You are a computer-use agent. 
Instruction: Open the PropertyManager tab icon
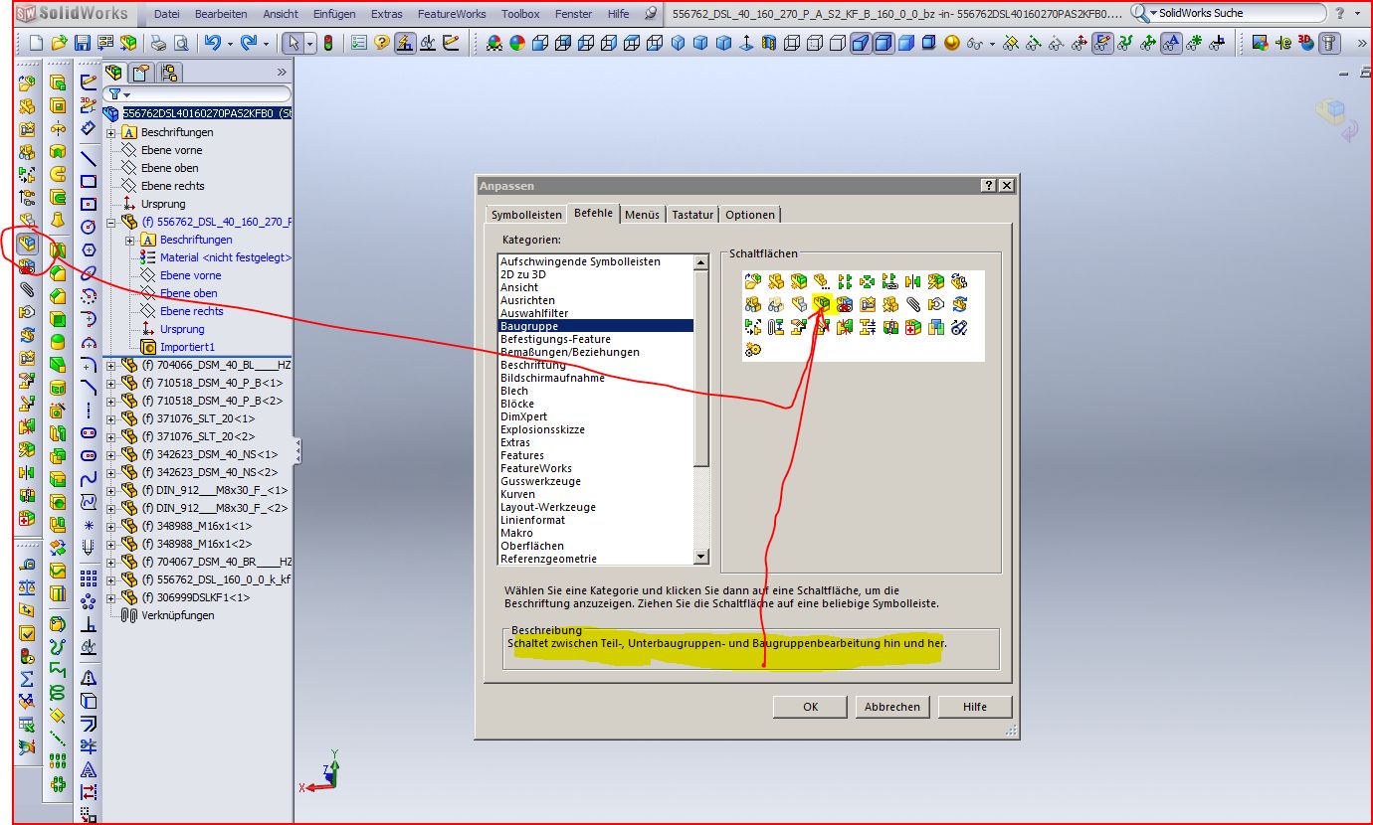click(141, 73)
